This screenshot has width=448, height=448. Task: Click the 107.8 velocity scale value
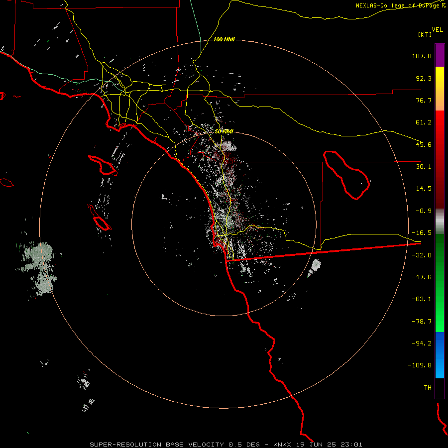(x=422, y=56)
